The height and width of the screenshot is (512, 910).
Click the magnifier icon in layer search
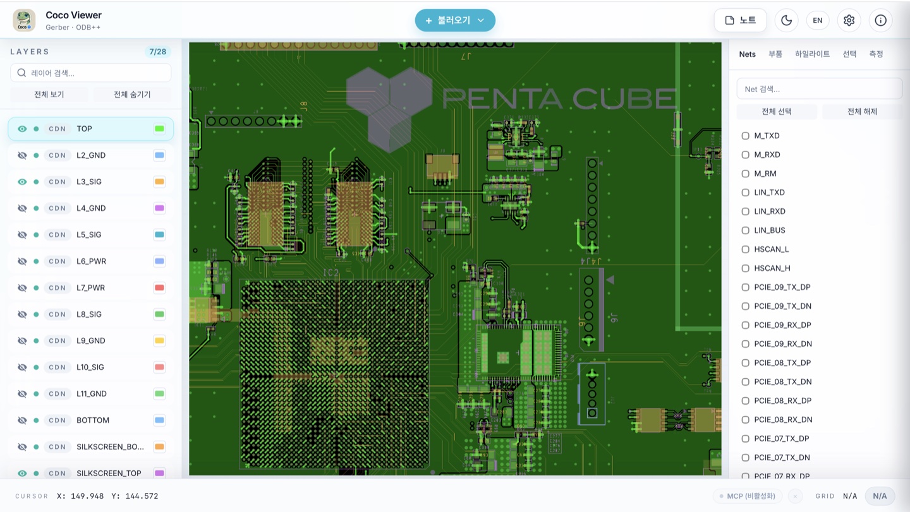[x=21, y=73]
